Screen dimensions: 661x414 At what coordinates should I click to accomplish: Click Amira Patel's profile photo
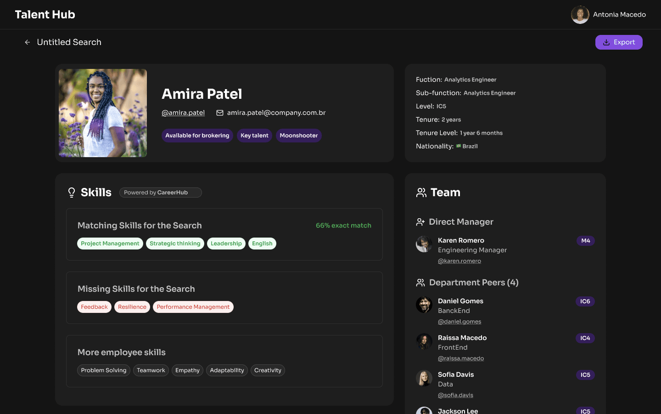pos(103,113)
